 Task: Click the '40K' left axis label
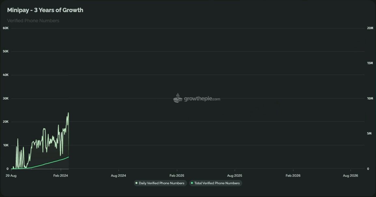click(6, 75)
